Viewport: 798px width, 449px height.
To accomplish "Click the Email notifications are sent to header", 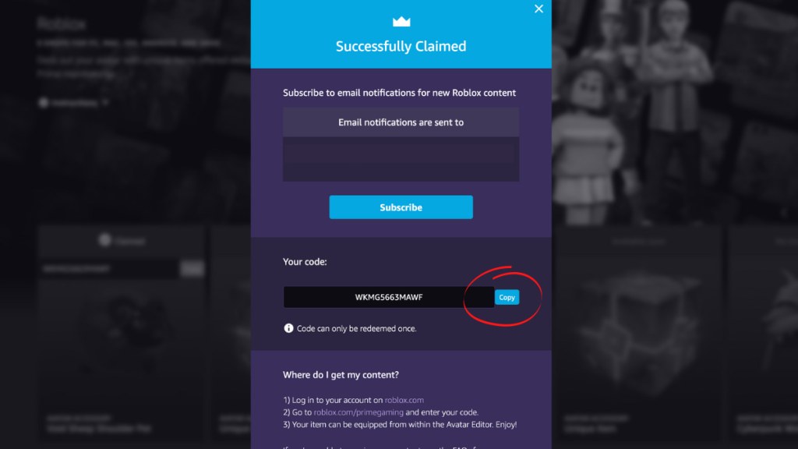I will (x=401, y=122).
